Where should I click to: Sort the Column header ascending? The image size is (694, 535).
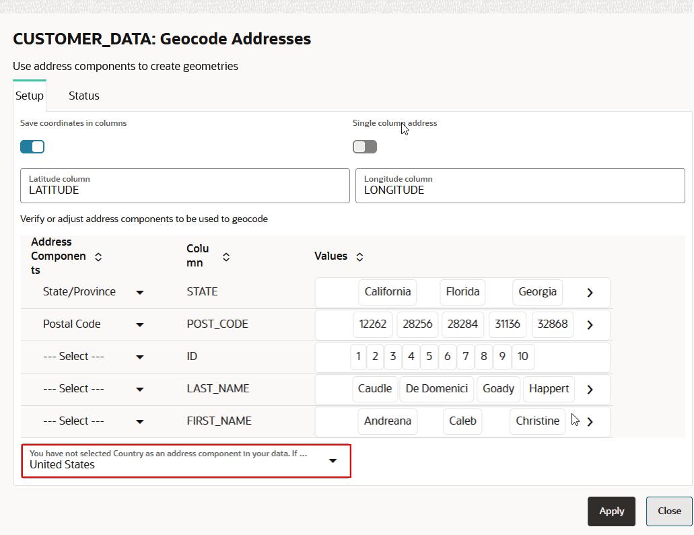click(x=226, y=256)
